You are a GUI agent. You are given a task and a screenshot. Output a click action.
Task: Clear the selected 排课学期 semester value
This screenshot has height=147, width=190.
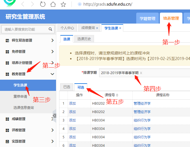(141, 73)
